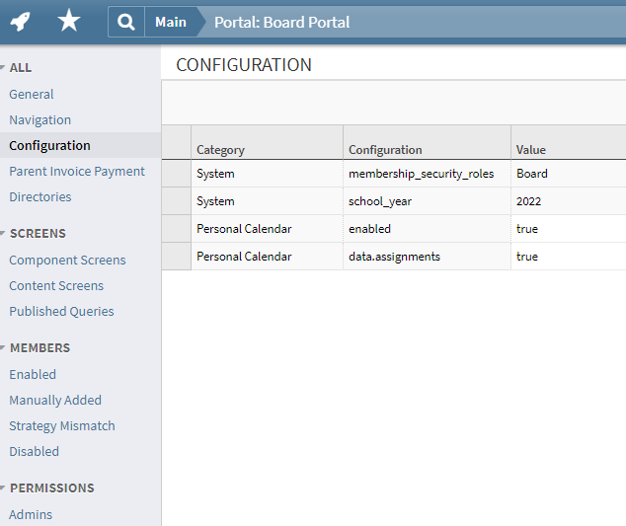This screenshot has height=526, width=626.
Task: Collapse the PERMISSIONS section
Action: pos(2,488)
